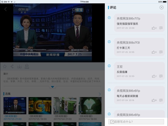Expand the 简介 description with the blue triangle

[52, 87]
